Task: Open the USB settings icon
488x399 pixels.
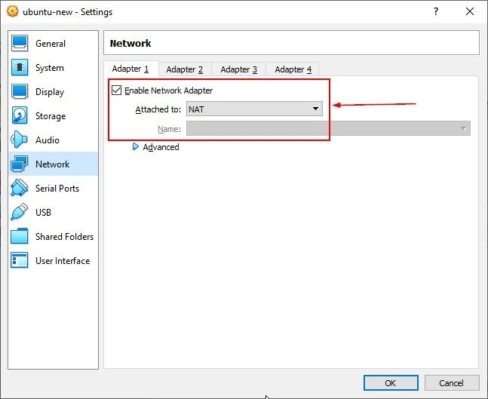Action: pyautogui.click(x=20, y=213)
